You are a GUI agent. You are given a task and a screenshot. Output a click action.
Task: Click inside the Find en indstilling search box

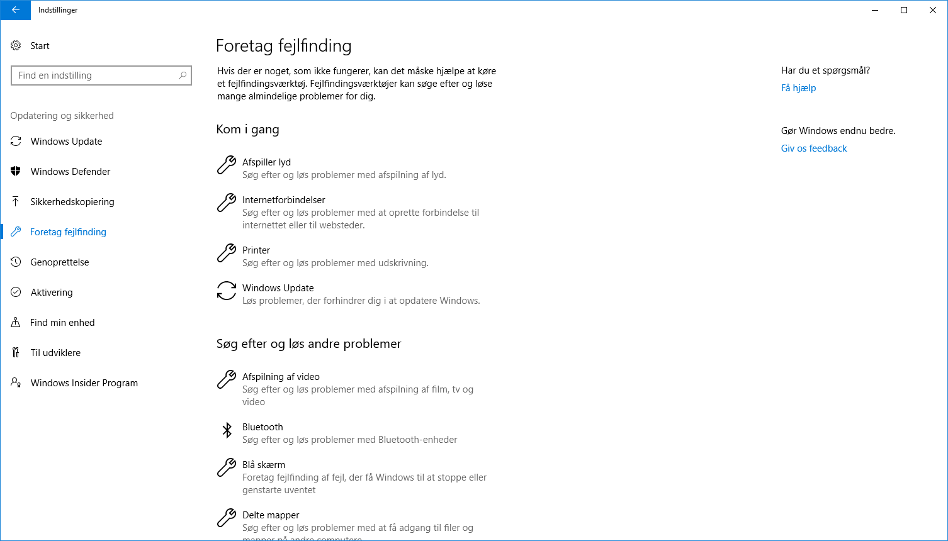point(101,75)
